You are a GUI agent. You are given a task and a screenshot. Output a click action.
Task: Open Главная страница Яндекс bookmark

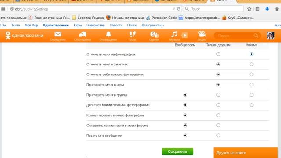click(49, 18)
